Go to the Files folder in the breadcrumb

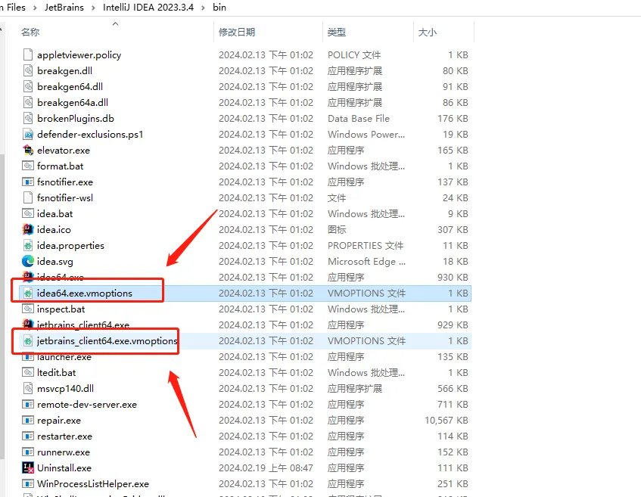click(x=16, y=8)
